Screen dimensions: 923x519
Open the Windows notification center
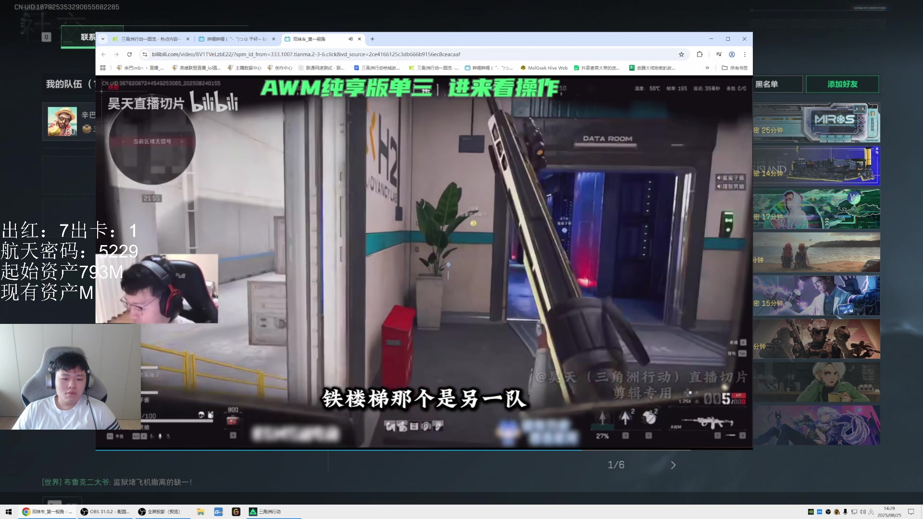[x=911, y=512]
